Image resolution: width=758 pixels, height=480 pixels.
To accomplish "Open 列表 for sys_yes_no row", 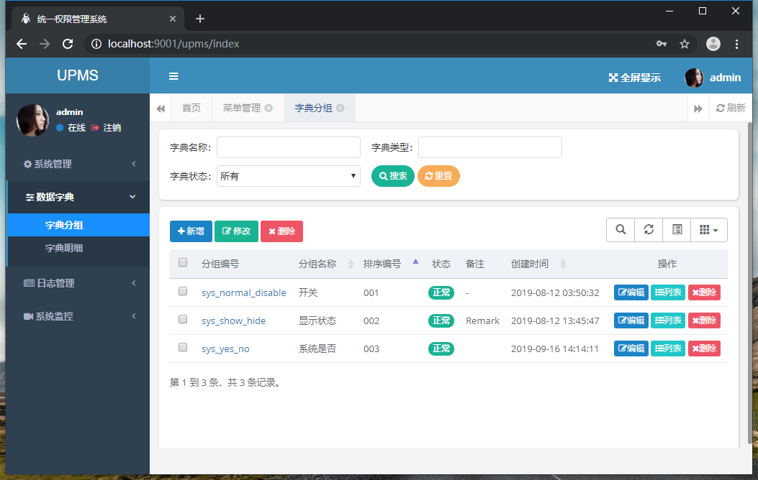I will (x=667, y=349).
